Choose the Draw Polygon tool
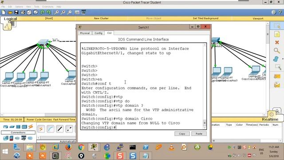The image size is (284, 160). coord(276,59)
